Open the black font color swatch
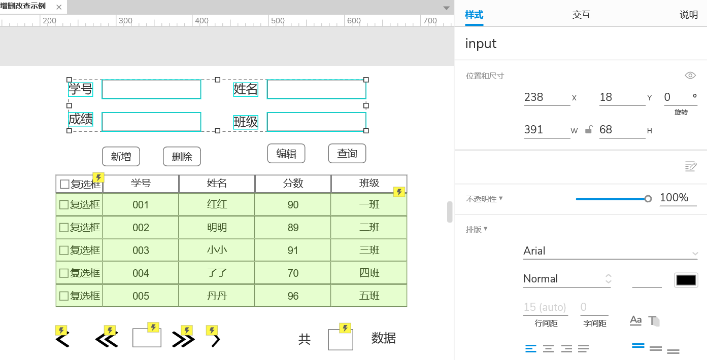The height and width of the screenshot is (360, 707). point(686,280)
